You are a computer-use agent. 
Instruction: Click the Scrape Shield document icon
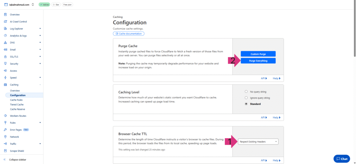6,151
